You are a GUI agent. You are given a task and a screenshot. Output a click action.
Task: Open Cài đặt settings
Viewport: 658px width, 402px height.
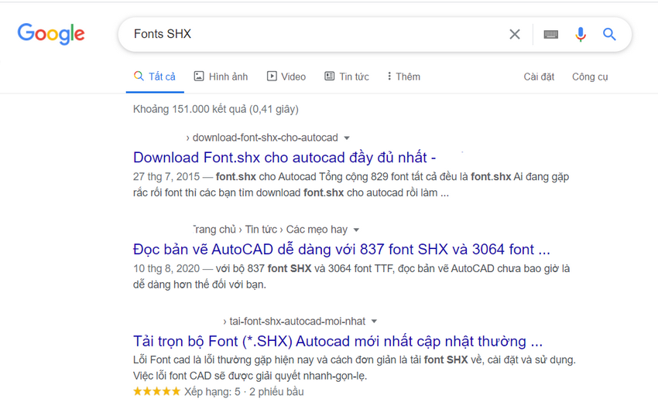click(539, 77)
